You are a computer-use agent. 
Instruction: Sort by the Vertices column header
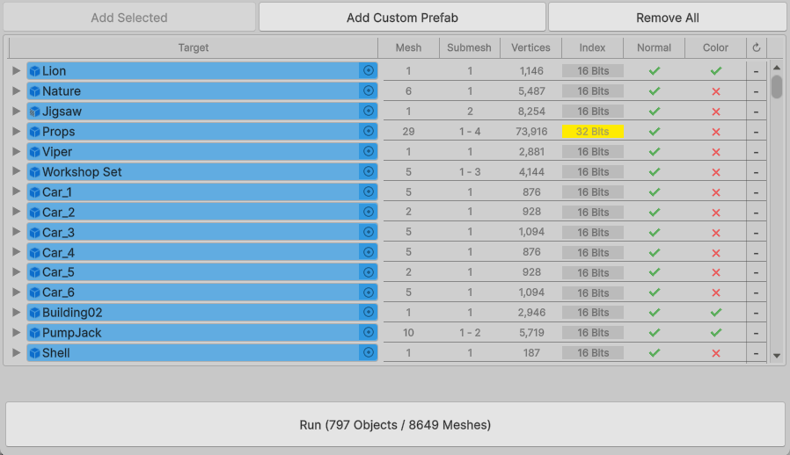[x=530, y=47]
